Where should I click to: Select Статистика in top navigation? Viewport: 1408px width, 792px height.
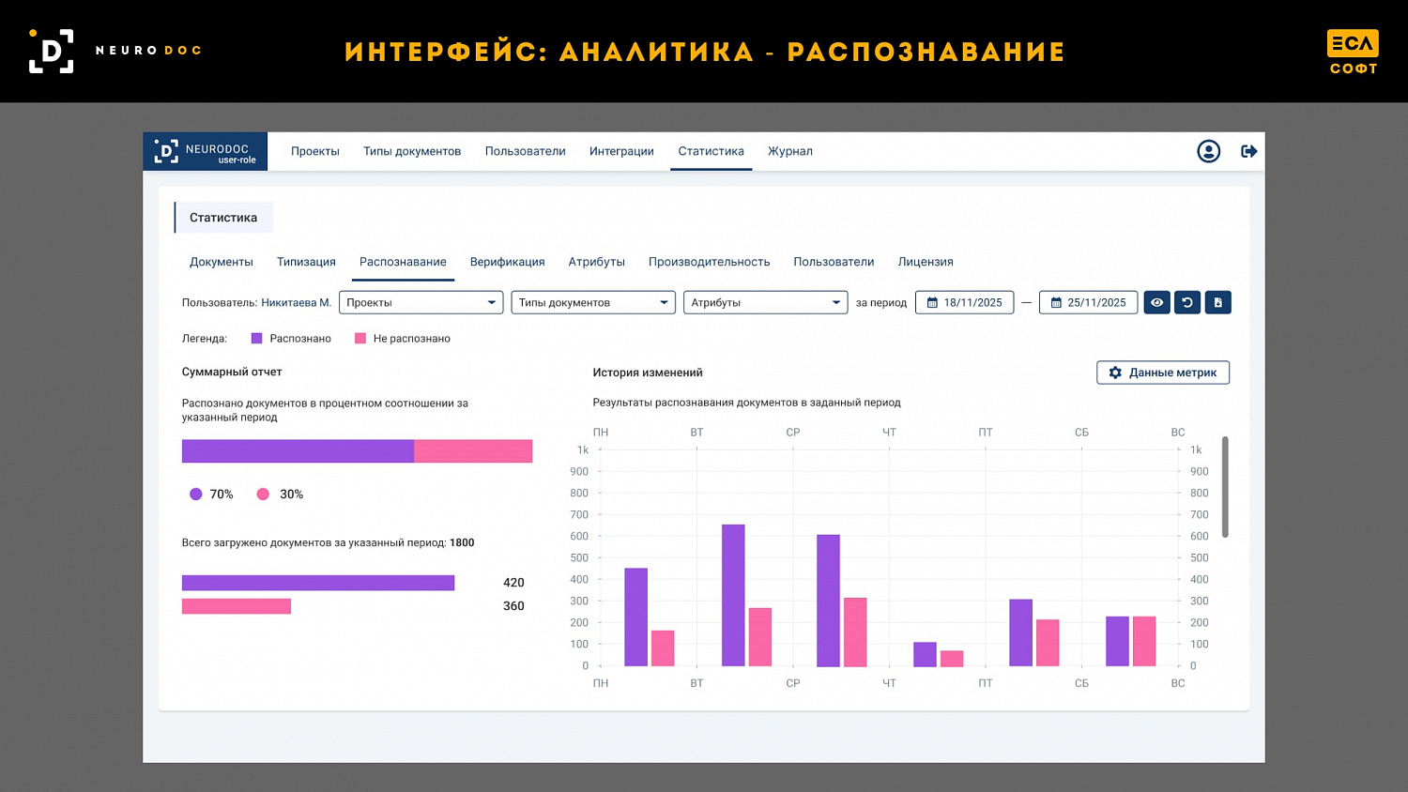click(711, 151)
